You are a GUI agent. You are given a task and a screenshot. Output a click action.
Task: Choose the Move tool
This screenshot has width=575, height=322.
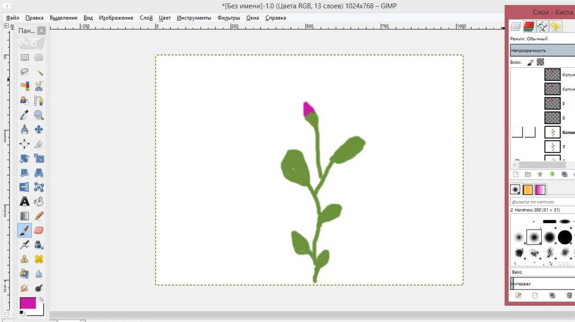tap(39, 130)
